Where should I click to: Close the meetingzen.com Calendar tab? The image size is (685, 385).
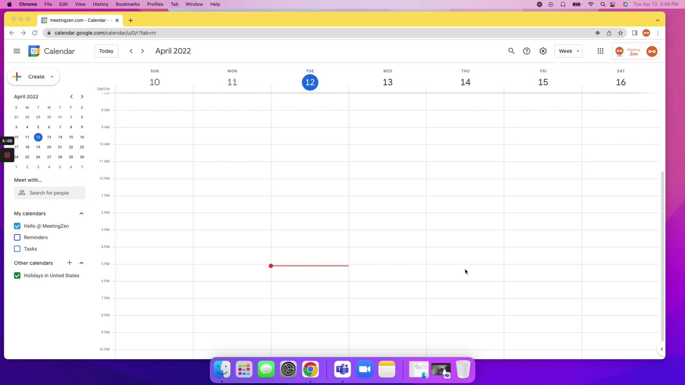[x=117, y=20]
